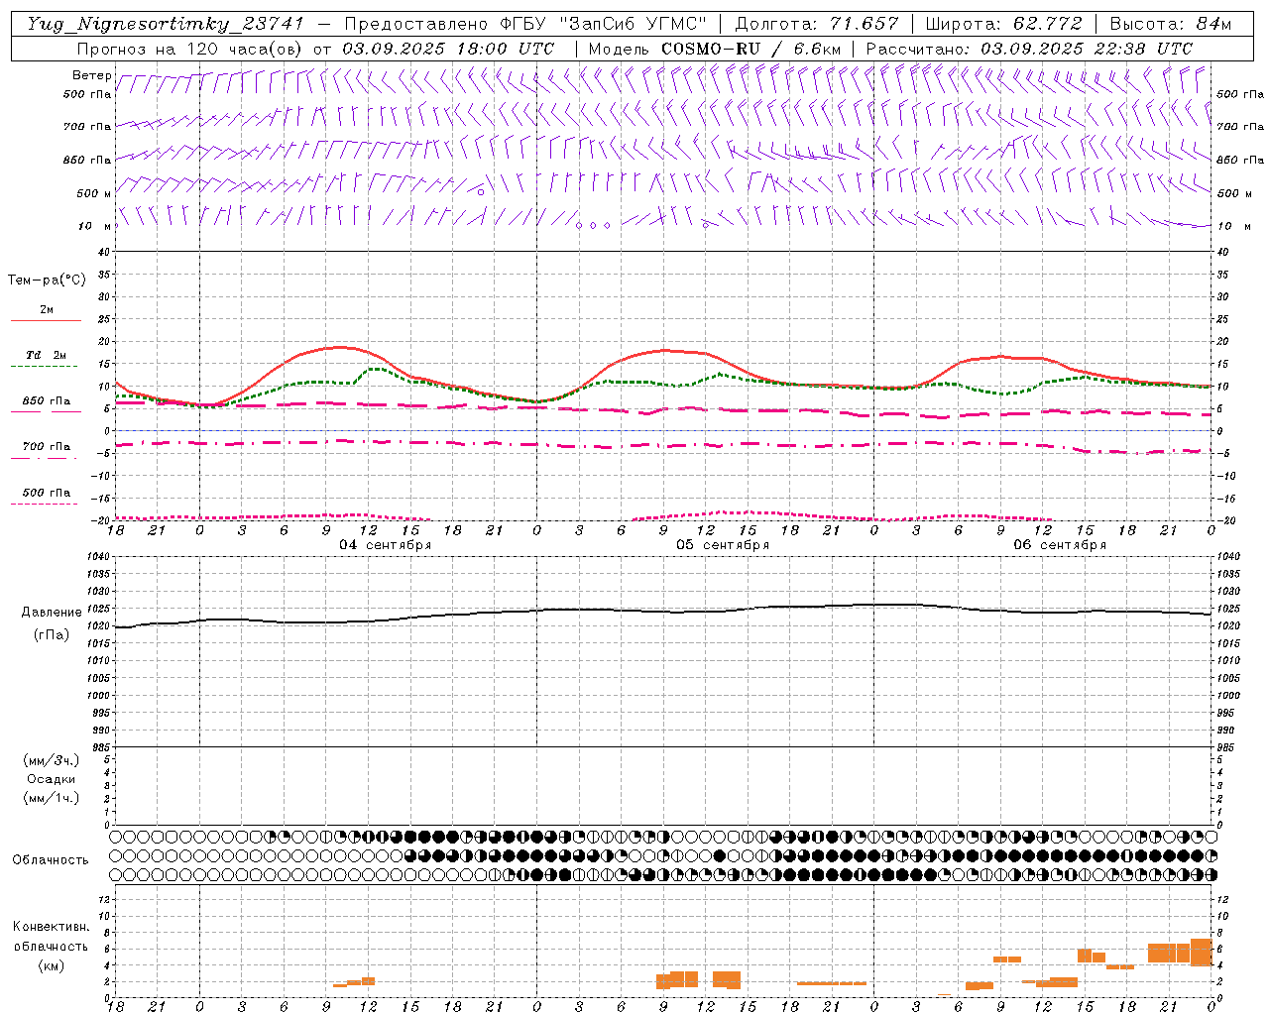Click the Широта: 62.772 value
This screenshot has width=1269, height=1015.
point(1003,24)
